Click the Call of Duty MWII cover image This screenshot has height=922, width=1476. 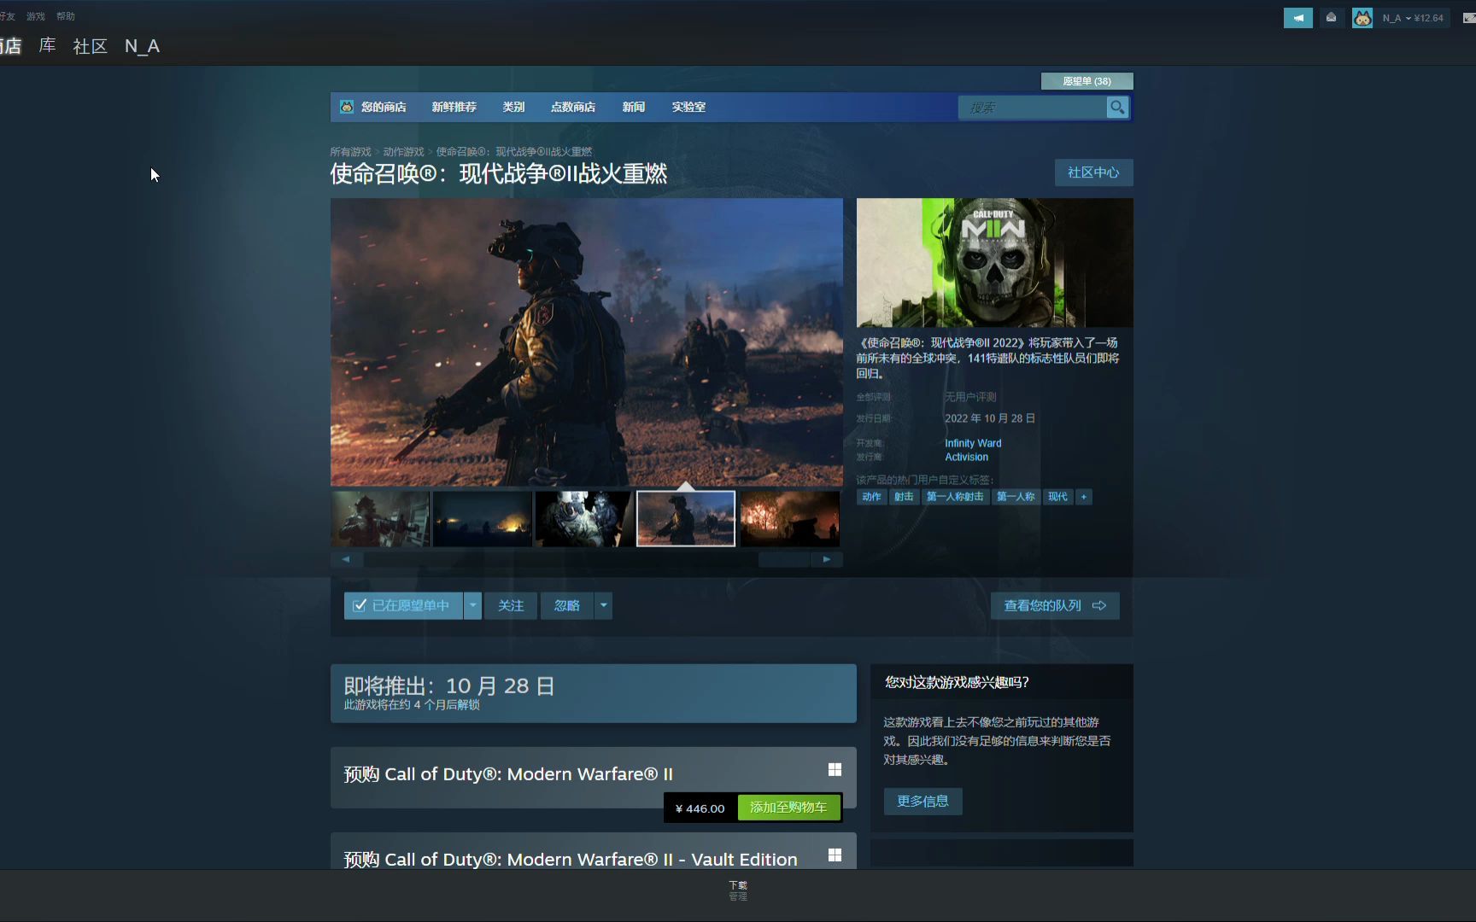click(x=995, y=263)
